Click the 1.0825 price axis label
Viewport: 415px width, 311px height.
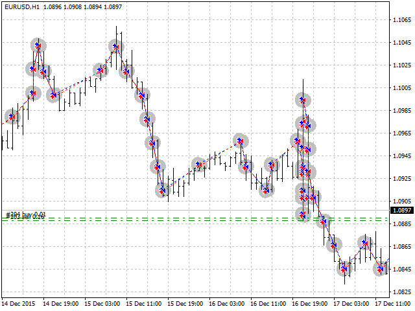pos(402,292)
